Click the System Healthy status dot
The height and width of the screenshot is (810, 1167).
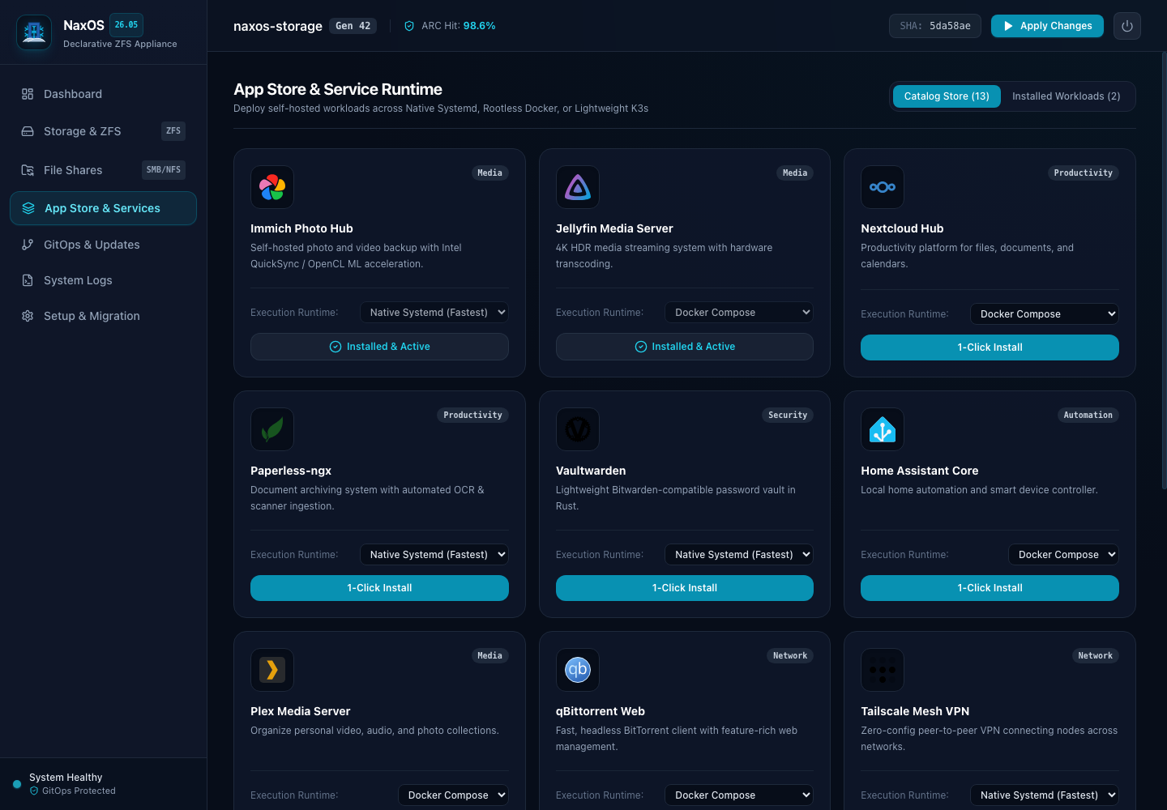17,784
